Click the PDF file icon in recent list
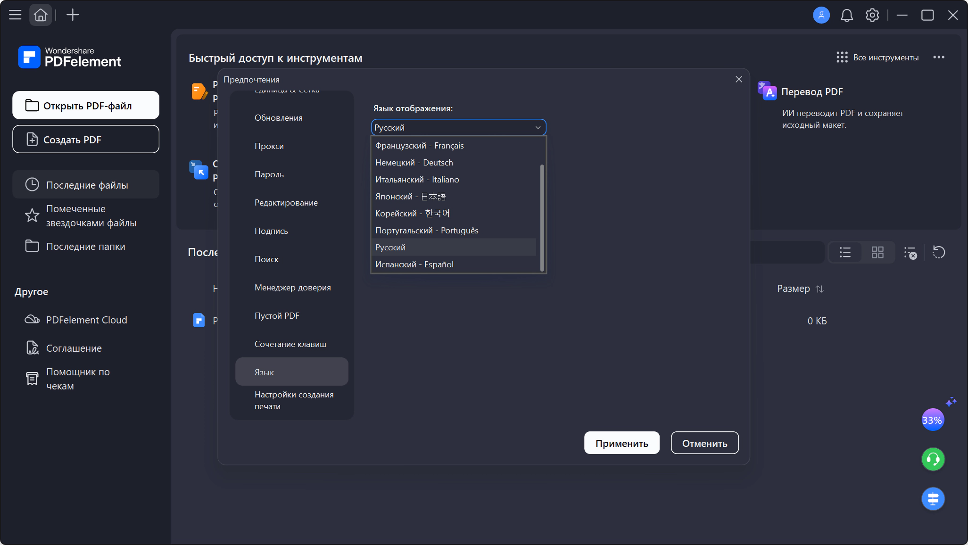Image resolution: width=968 pixels, height=545 pixels. (199, 320)
